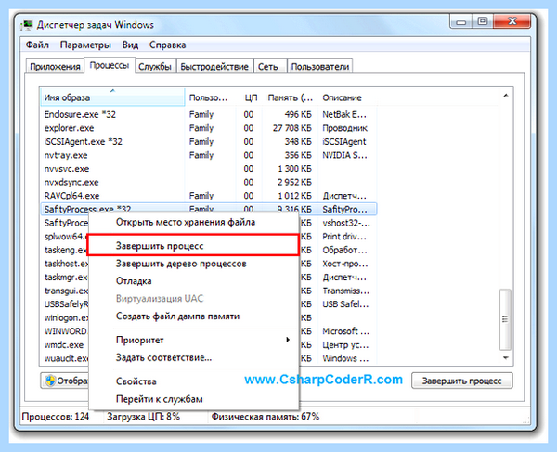This screenshot has width=557, height=452.
Task: Select explorer.exe process row
Action: tap(208, 128)
